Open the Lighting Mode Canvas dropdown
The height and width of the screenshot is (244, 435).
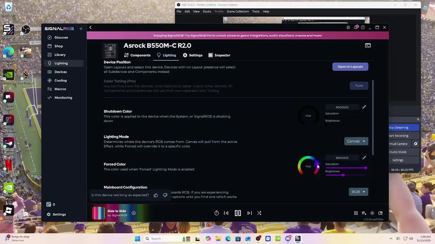click(356, 141)
